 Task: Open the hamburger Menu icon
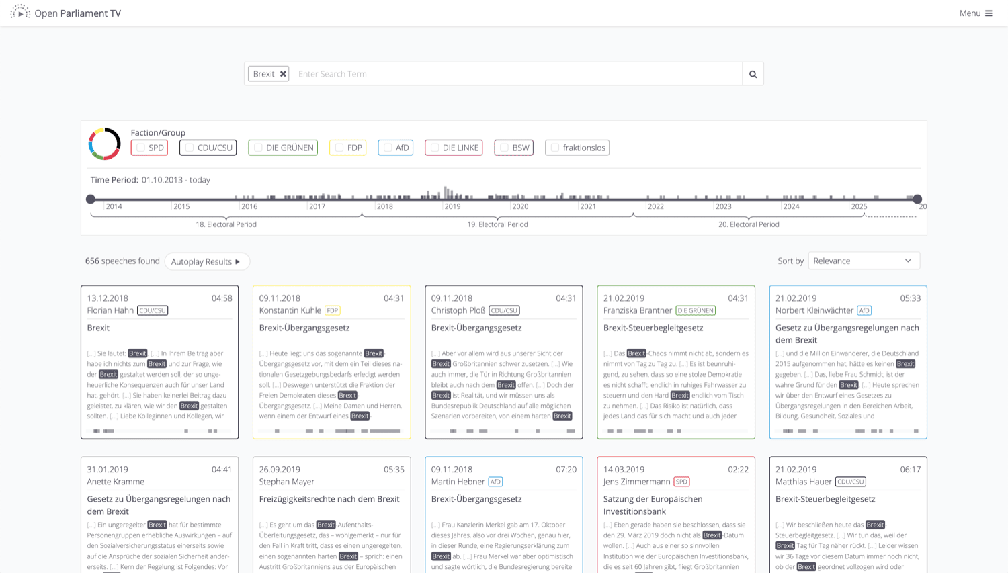[x=989, y=13]
